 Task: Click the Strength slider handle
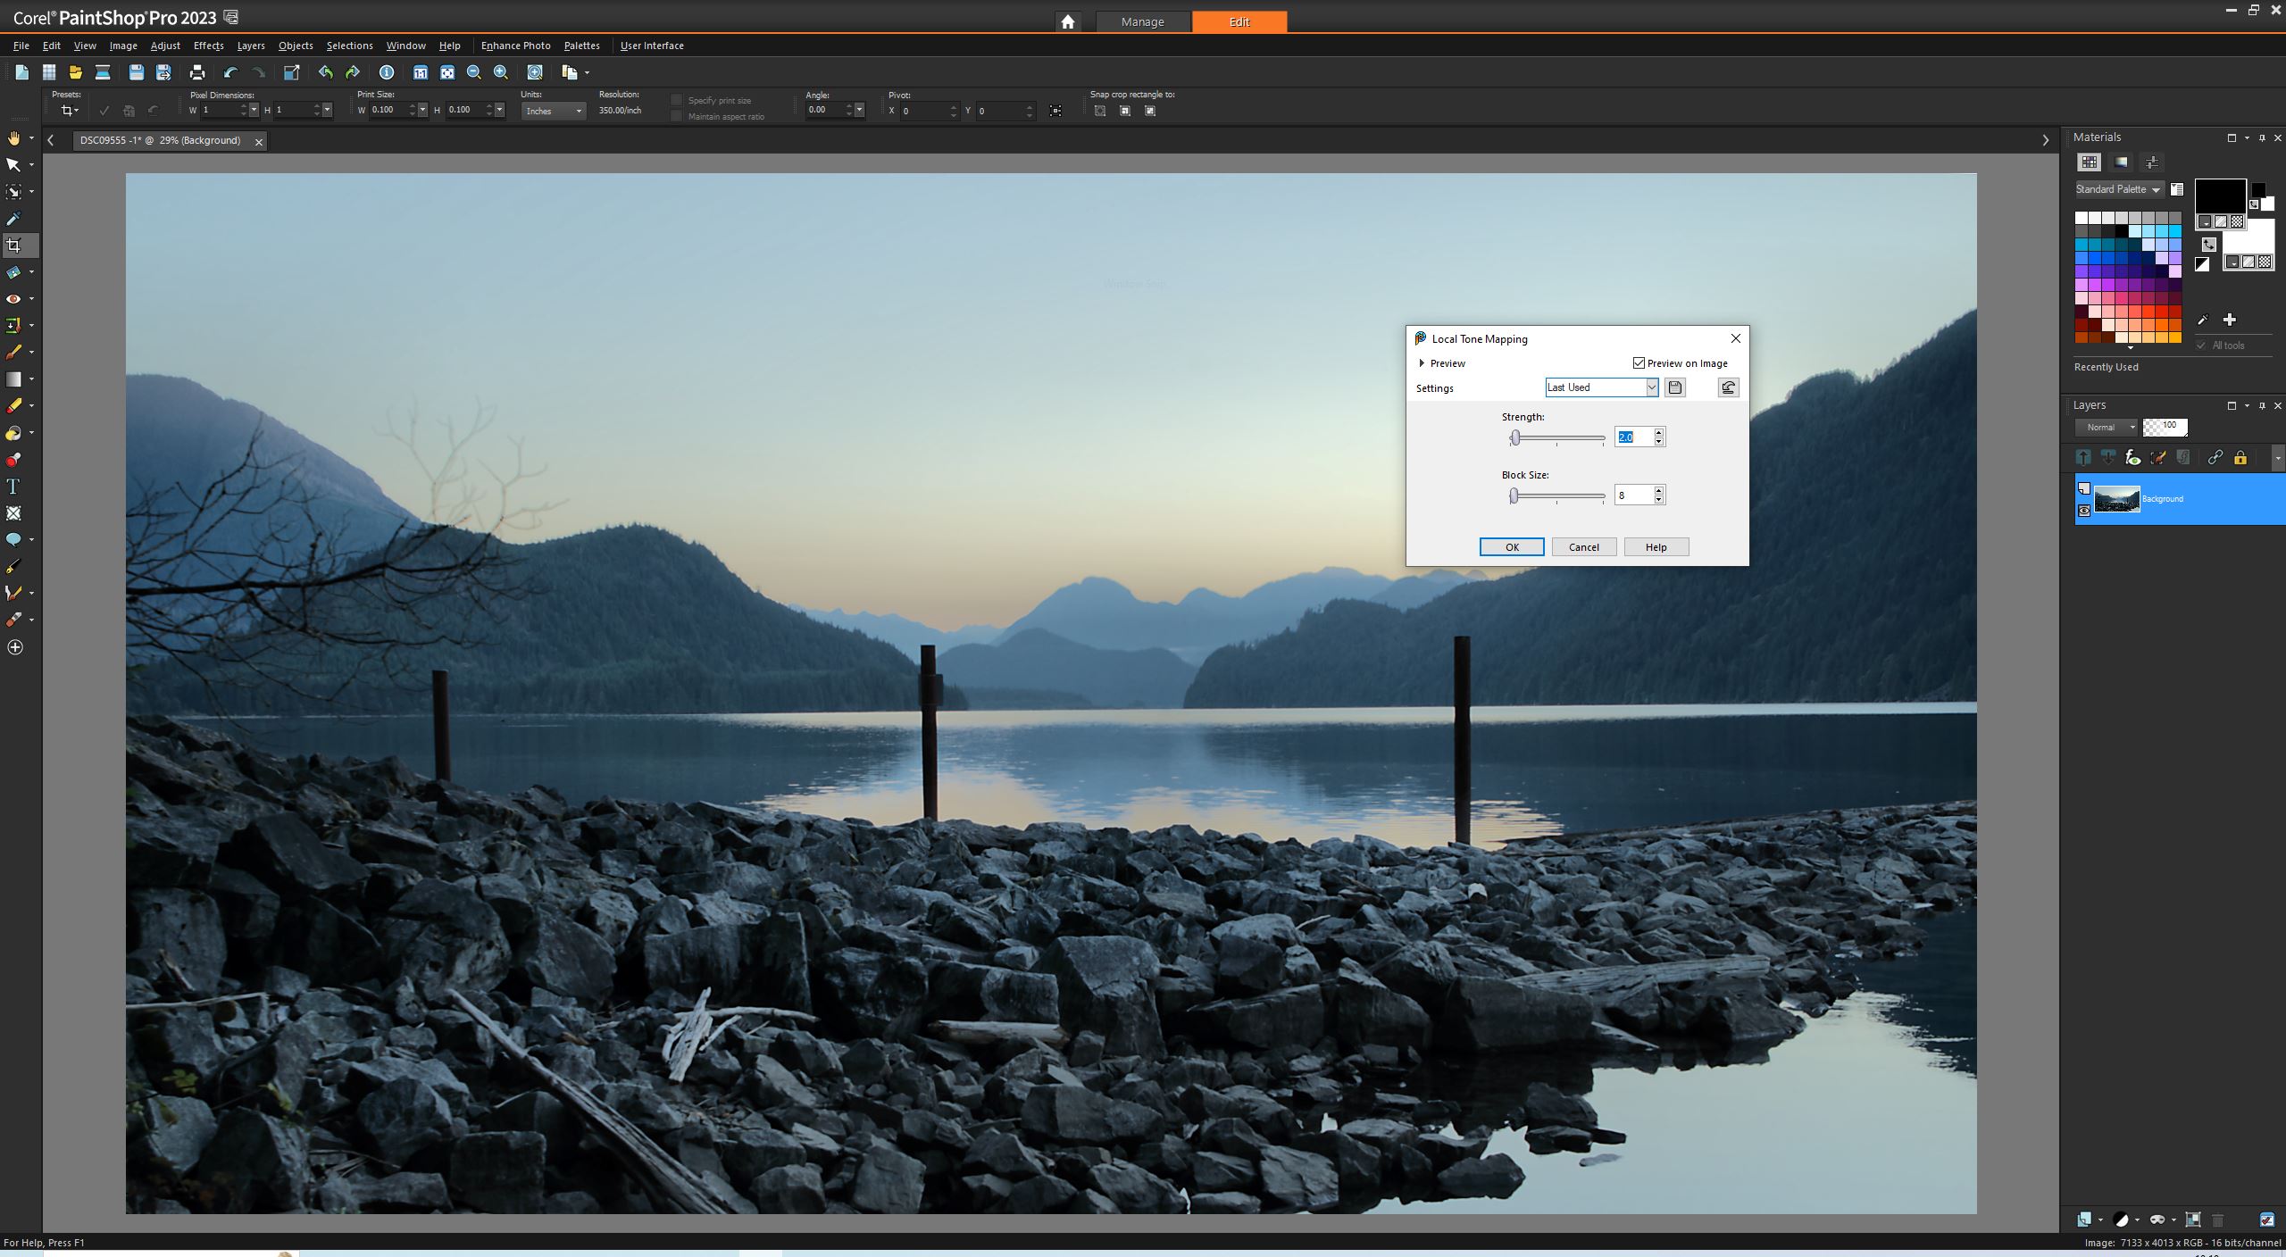tap(1515, 437)
